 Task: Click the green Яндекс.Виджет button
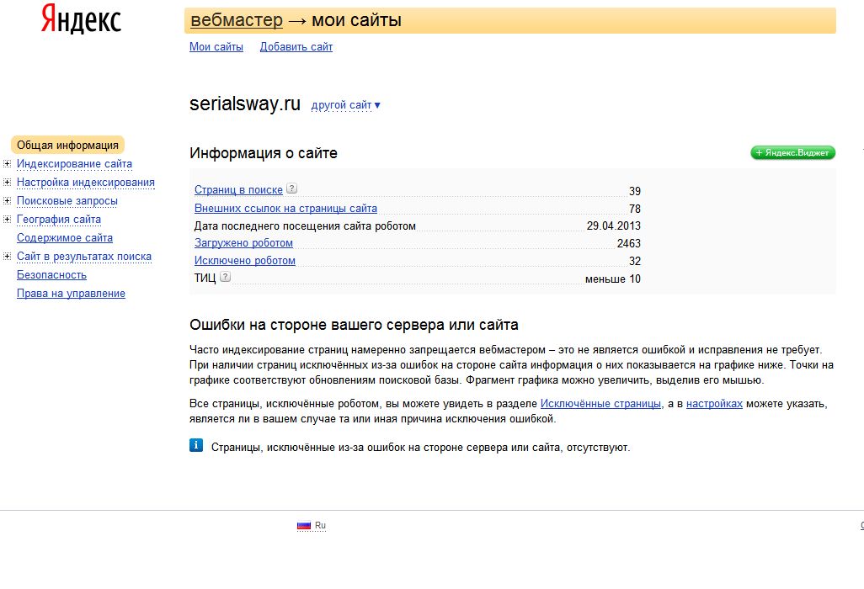(x=793, y=153)
